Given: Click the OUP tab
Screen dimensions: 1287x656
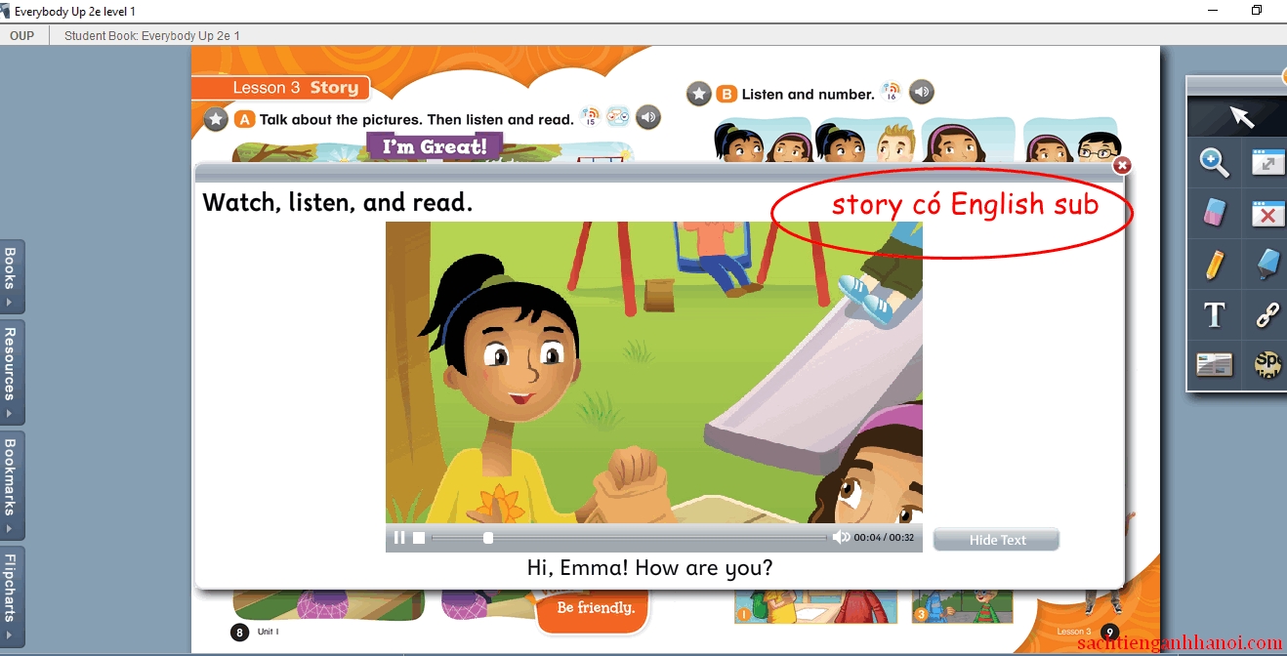Looking at the screenshot, I should point(21,36).
